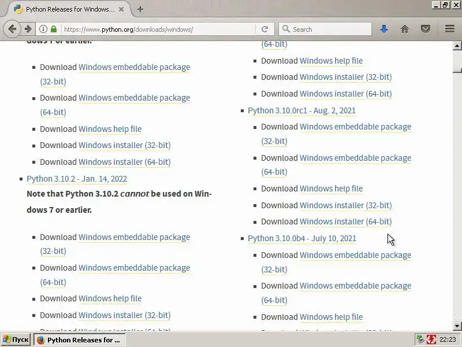Download the 3.10.2 embeddable package (64-bit)

[x=134, y=268]
